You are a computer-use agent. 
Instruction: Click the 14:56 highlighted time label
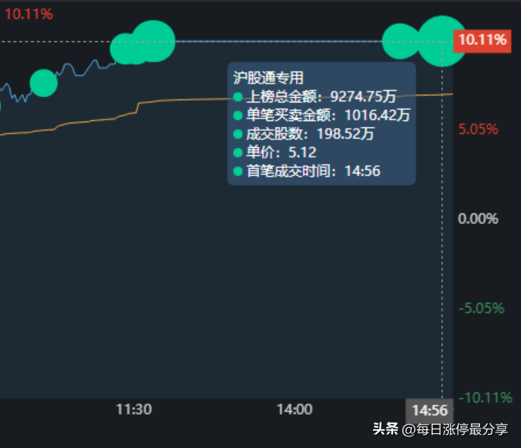(430, 411)
